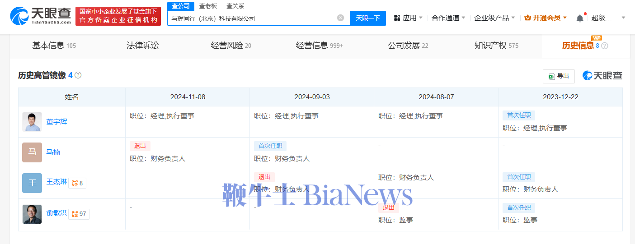Screen dimensions: 635x244
Task: Click the 2023-12-22 column header
Action: [x=560, y=97]
